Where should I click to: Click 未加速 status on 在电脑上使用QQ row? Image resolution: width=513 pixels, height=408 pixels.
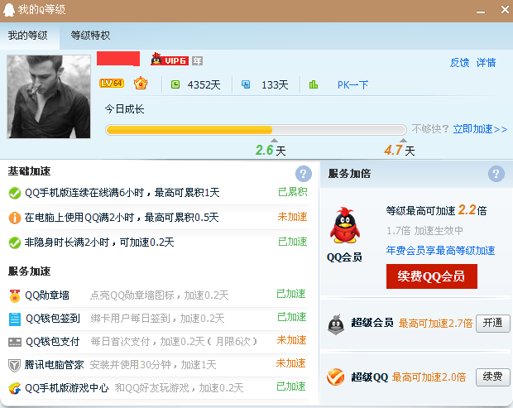[x=292, y=217]
